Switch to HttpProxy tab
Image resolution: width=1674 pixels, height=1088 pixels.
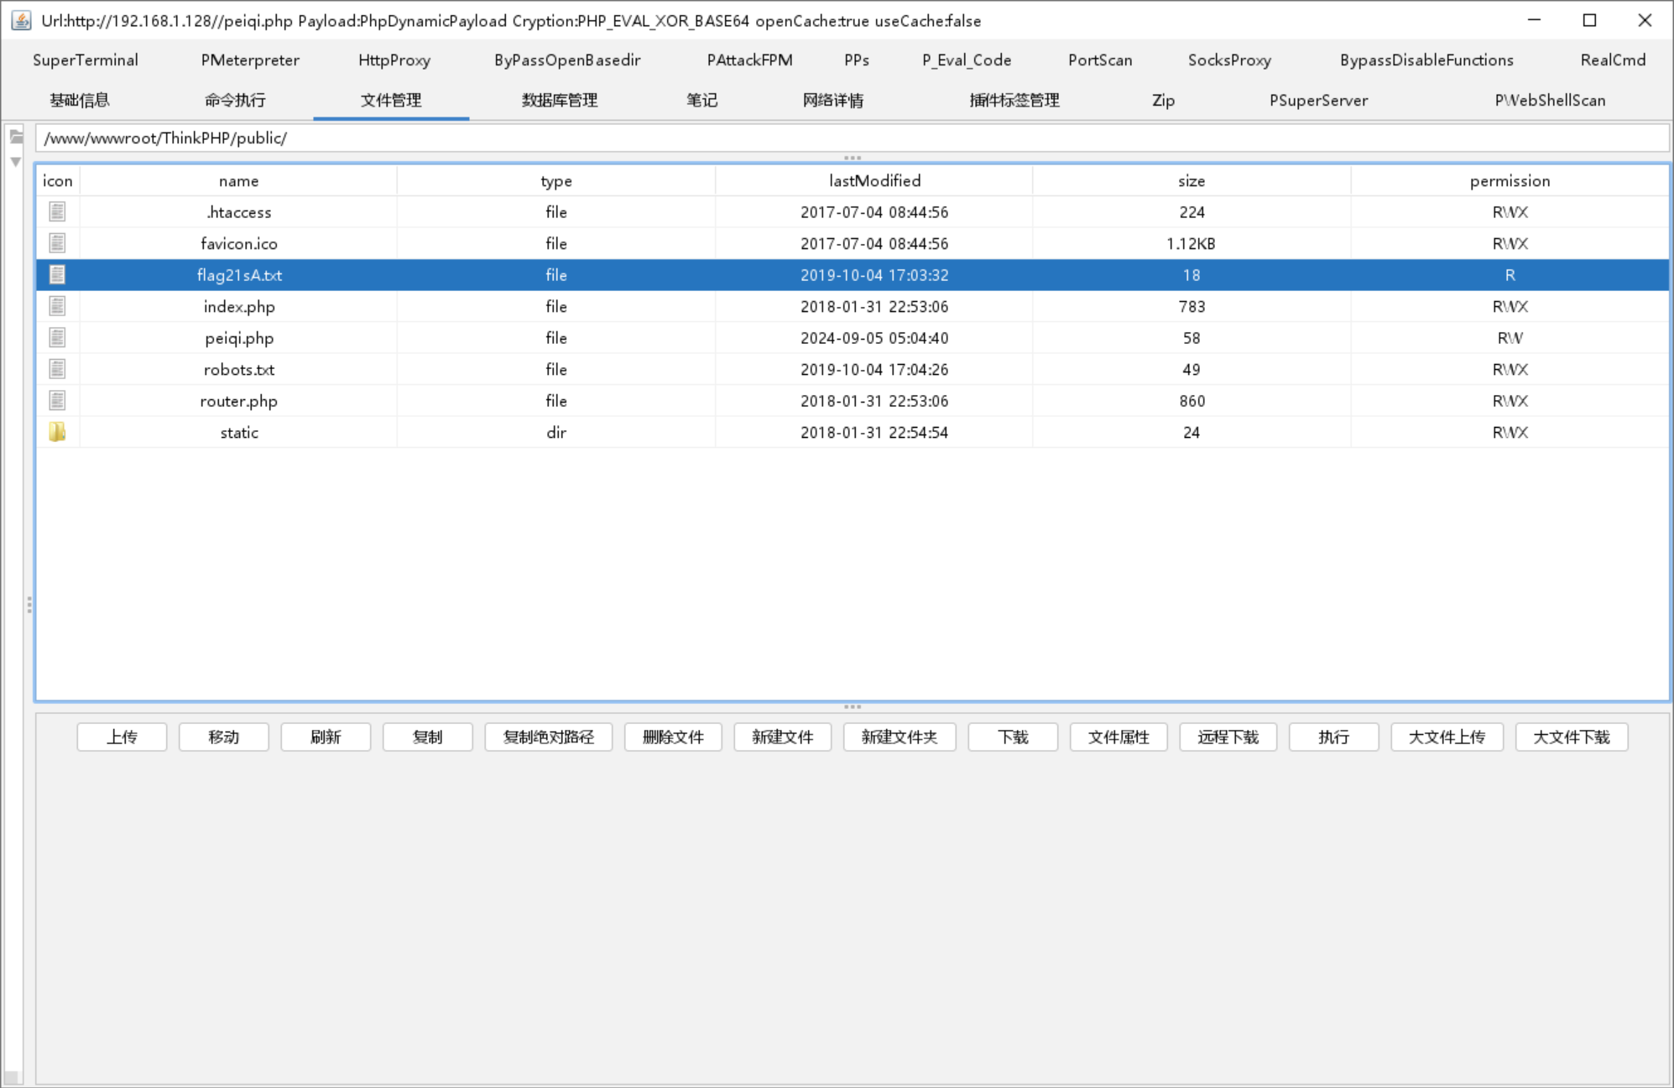click(x=394, y=60)
